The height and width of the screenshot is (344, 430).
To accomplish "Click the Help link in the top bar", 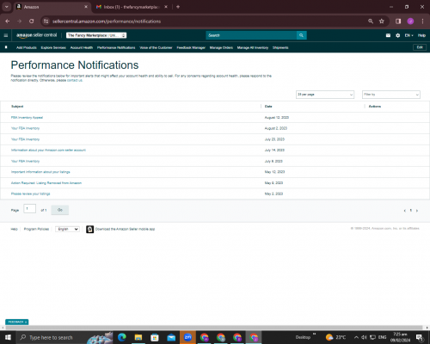I will [421, 35].
